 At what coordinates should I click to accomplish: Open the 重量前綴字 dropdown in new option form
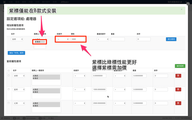pos(103,39)
